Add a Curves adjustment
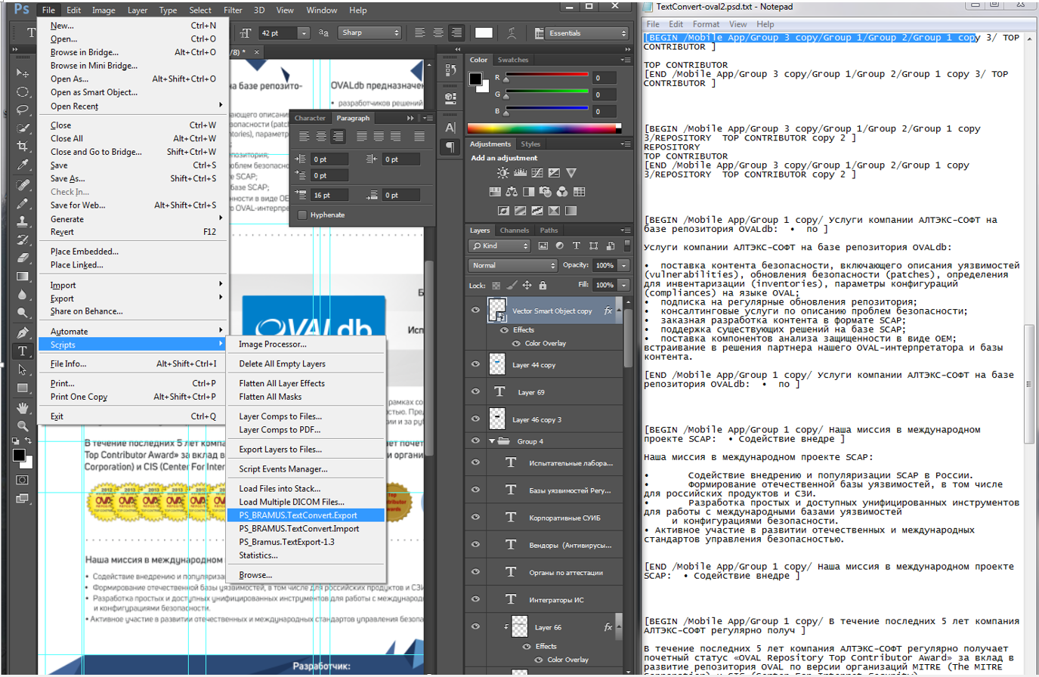This screenshot has width=1039, height=677. 537,173
